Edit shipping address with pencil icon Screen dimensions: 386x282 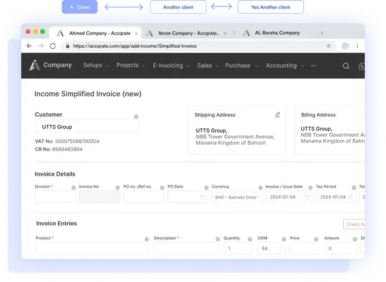(277, 115)
